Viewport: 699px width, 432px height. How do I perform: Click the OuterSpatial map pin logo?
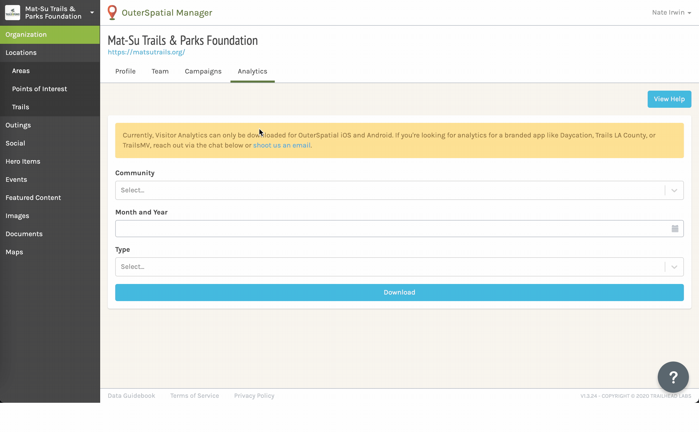tap(112, 13)
